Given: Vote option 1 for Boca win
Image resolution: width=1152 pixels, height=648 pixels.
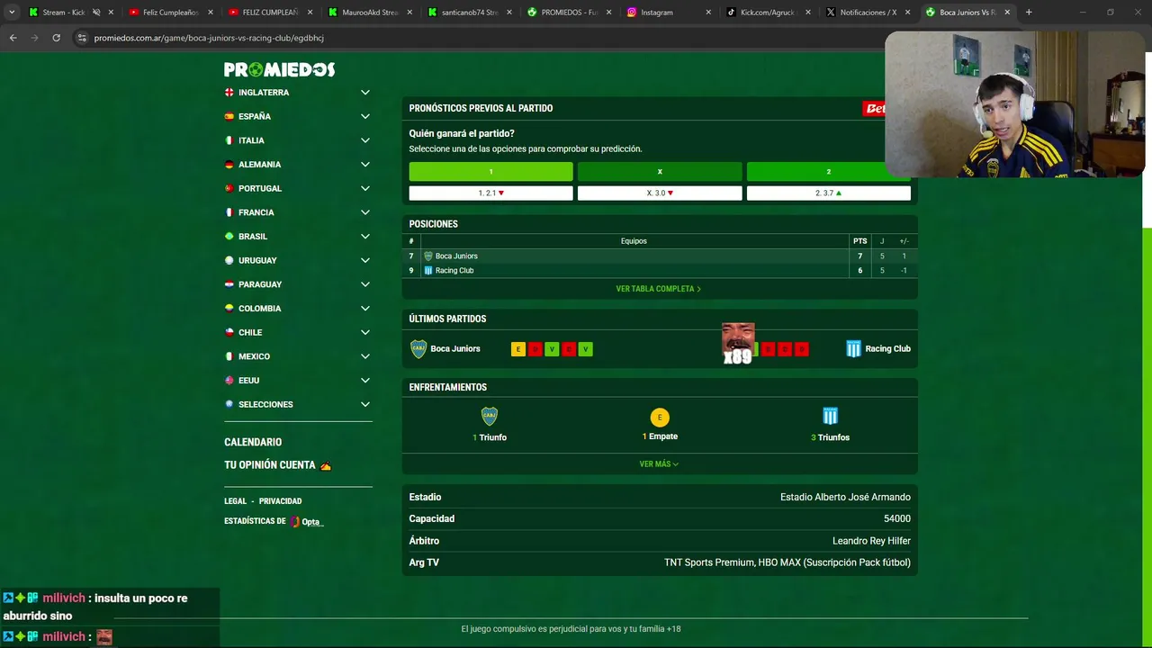Looking at the screenshot, I should pyautogui.click(x=490, y=172).
